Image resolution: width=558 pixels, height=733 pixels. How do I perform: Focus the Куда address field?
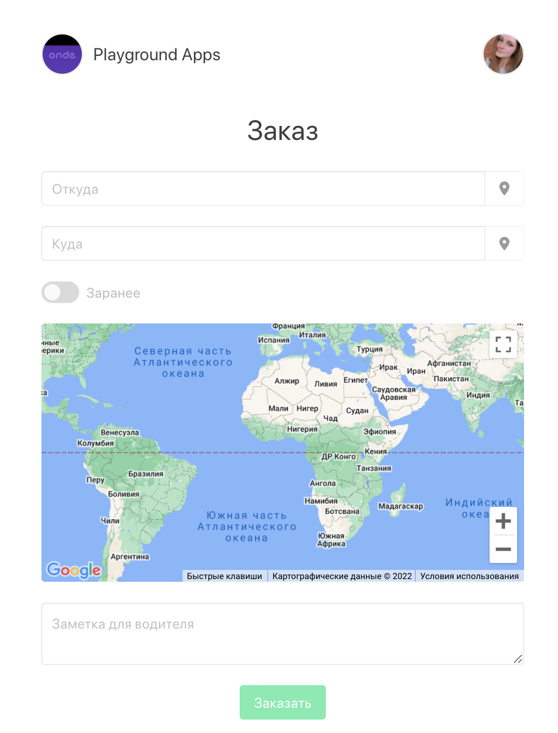[x=263, y=243]
